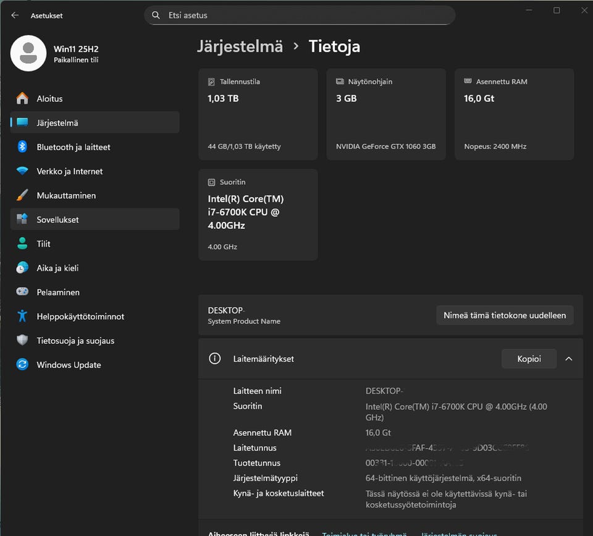
Task: Open Aloitus in the sidebar
Action: point(95,98)
